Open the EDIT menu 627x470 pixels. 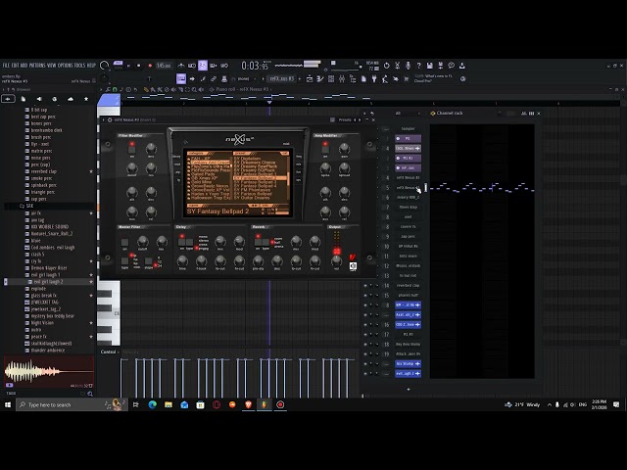coord(16,66)
